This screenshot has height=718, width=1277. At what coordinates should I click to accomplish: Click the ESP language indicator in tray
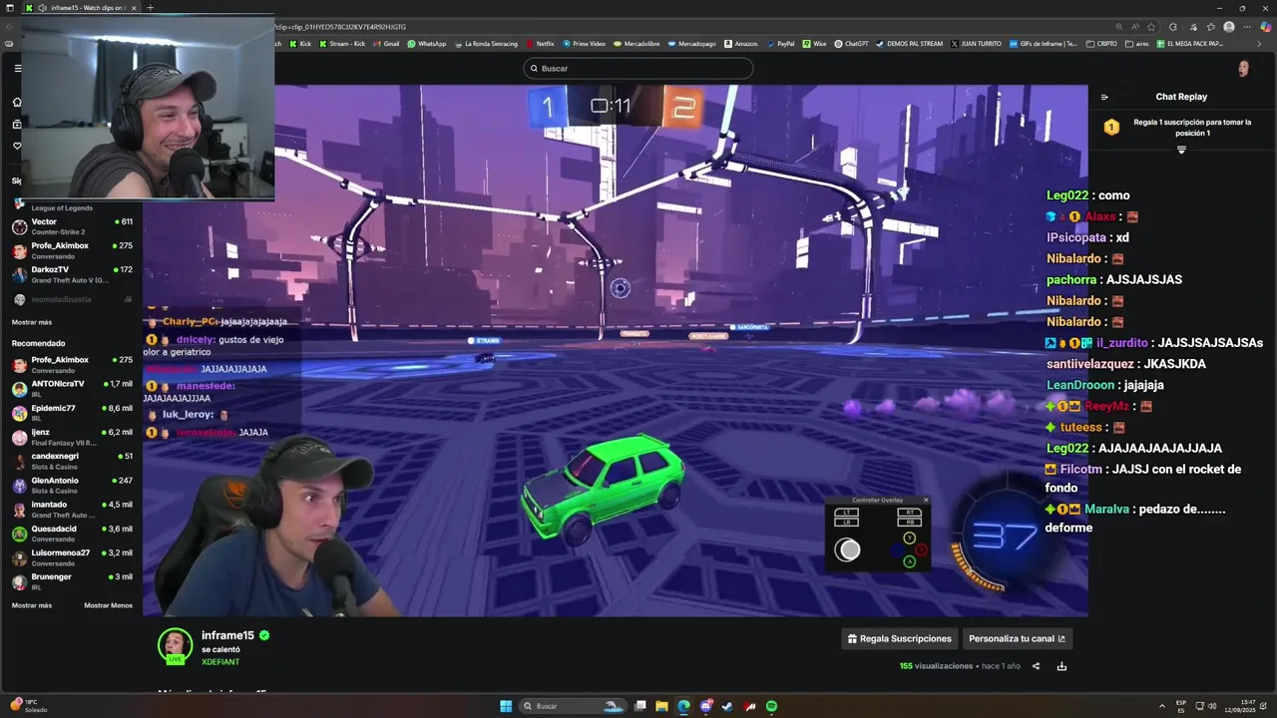1181,706
